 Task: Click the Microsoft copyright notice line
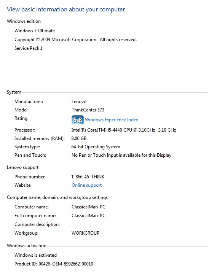coord(75,40)
